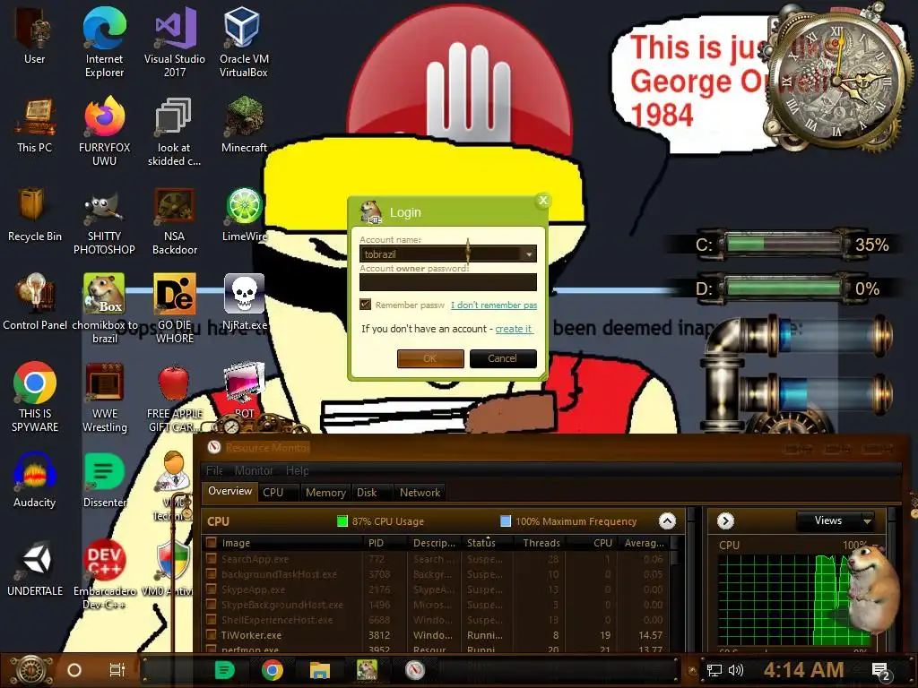Open the Dissenter desktop icon
The image size is (918, 688).
(104, 480)
